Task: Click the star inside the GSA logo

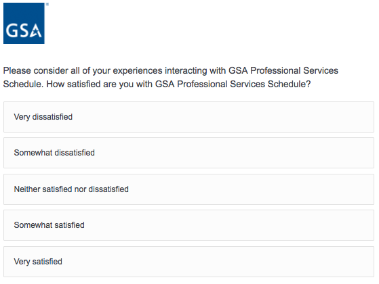Action: tap(36, 31)
